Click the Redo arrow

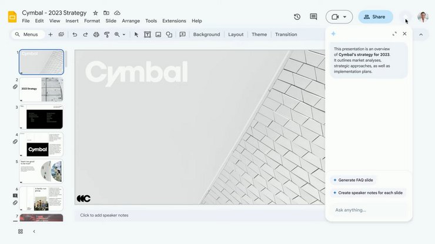(x=85, y=35)
